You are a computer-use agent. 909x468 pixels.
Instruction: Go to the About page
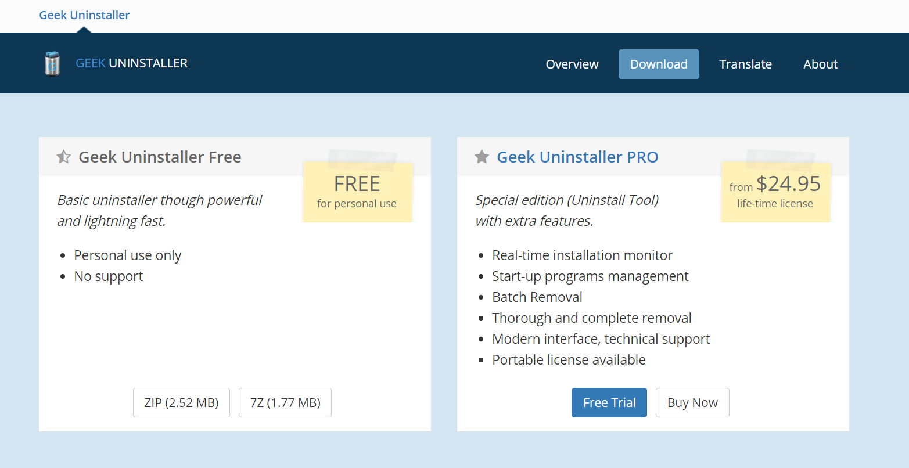tap(820, 64)
